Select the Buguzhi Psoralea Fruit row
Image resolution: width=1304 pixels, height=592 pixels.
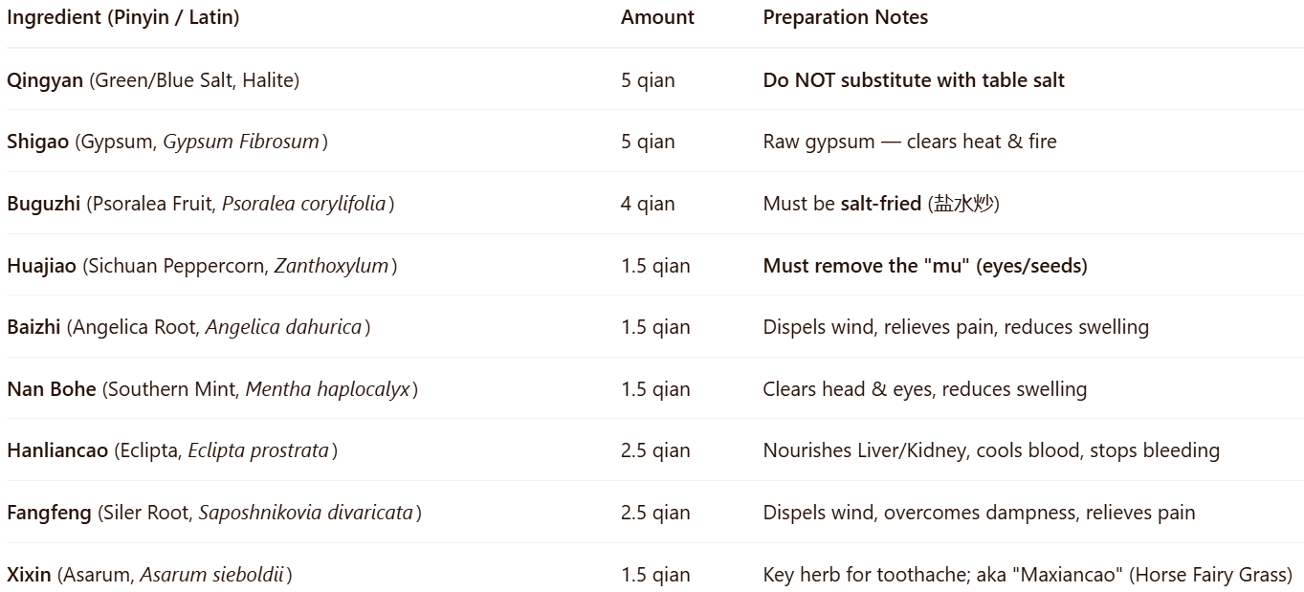tap(652, 203)
